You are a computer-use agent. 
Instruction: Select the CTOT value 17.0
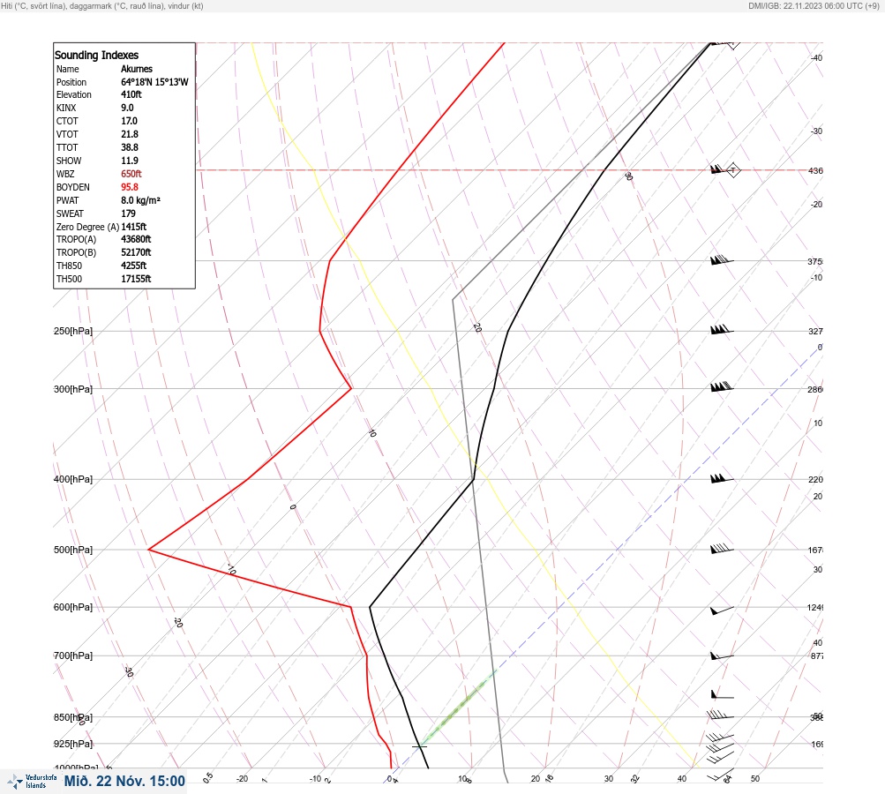pyautogui.click(x=129, y=121)
